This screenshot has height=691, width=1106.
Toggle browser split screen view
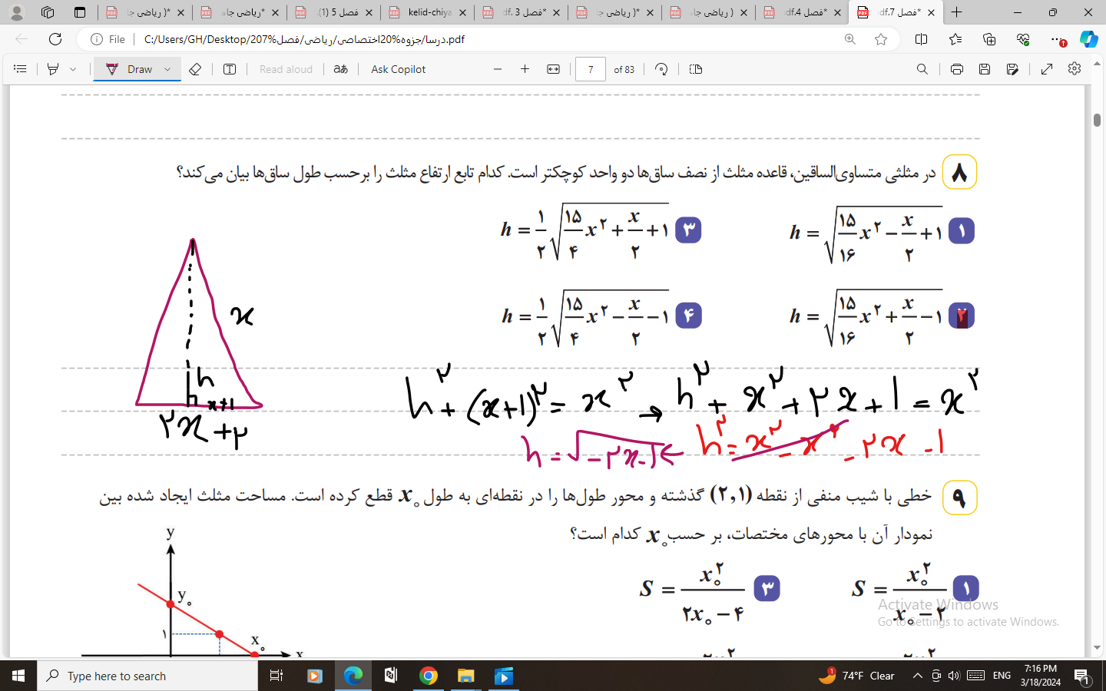click(921, 39)
